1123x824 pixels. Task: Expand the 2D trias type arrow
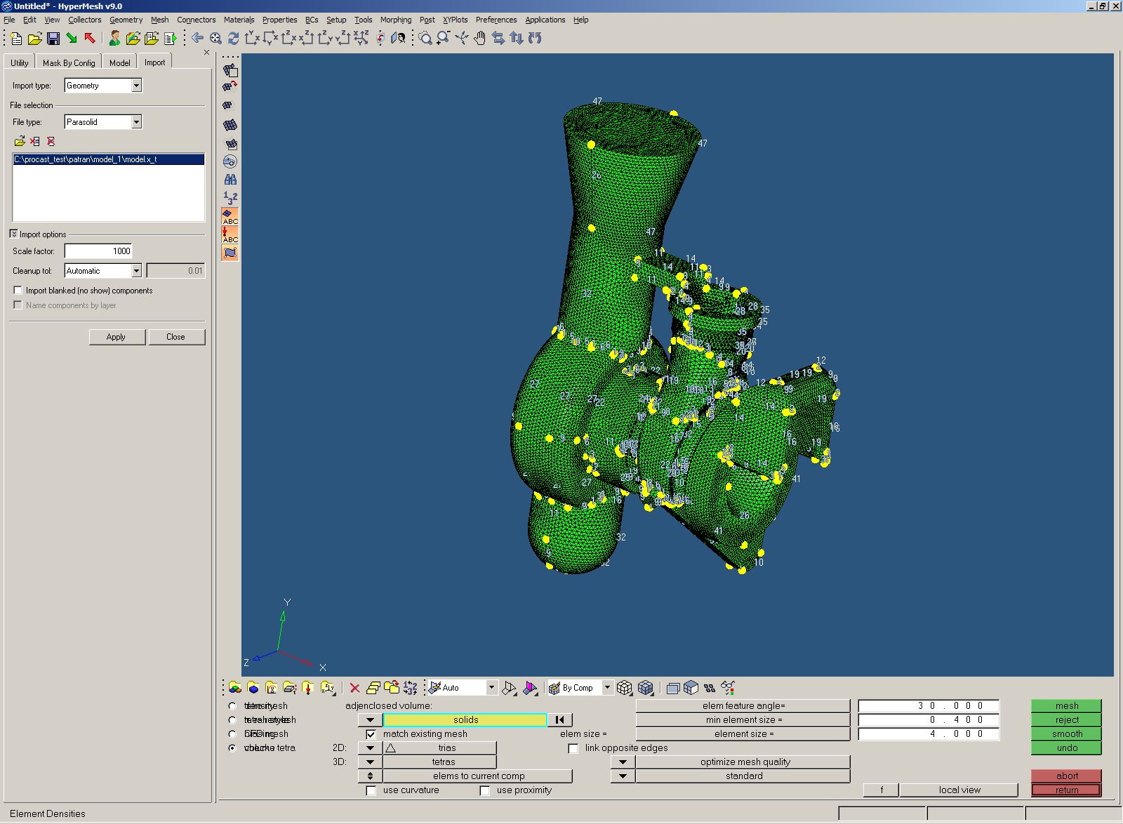(370, 748)
